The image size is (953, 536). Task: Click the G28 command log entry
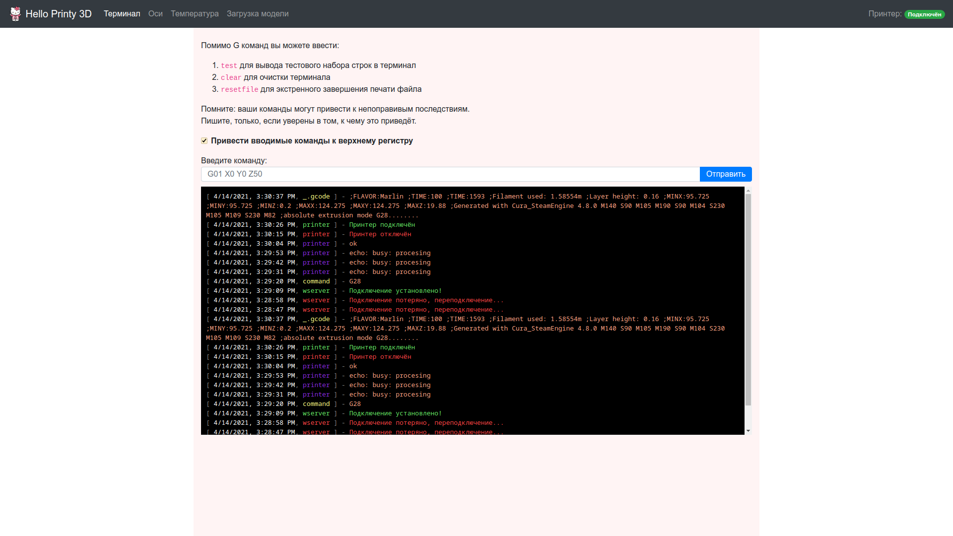(x=355, y=281)
